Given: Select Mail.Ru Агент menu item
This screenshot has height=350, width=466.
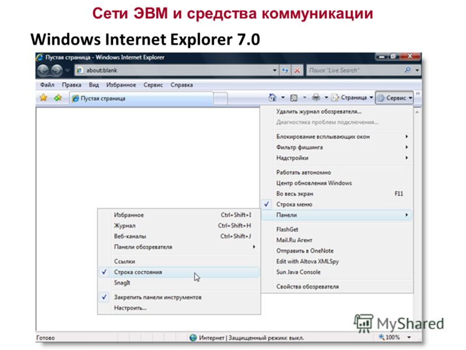Looking at the screenshot, I should click(x=337, y=240).
